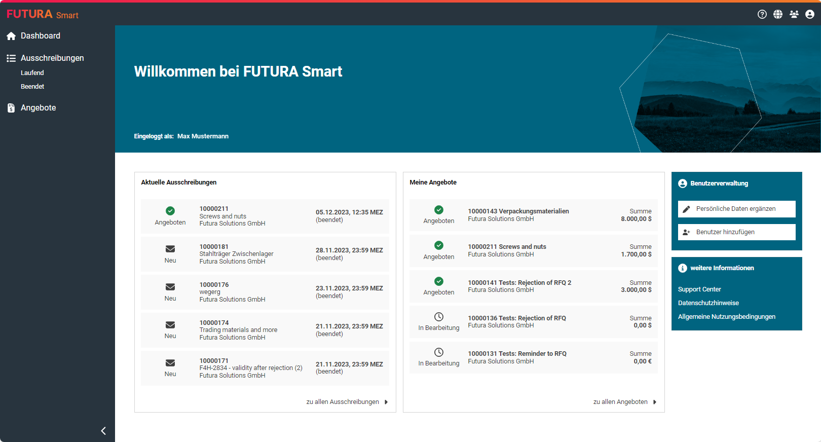821x442 pixels.
Task: Click arrow next to zu allen Angeboten
Action: 655,402
